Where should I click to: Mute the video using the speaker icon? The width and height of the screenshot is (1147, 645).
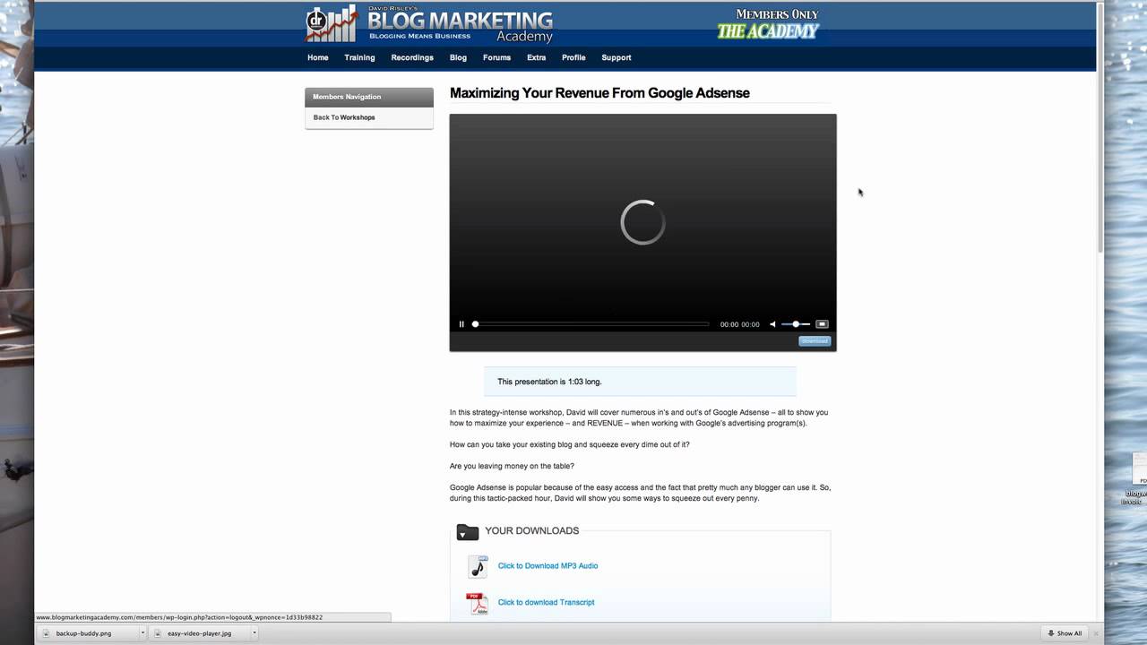click(x=772, y=324)
